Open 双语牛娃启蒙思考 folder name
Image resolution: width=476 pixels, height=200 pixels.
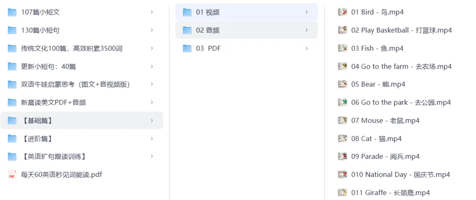click(75, 84)
